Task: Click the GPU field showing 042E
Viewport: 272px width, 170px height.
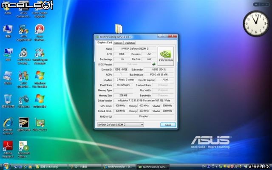Action: (122, 54)
